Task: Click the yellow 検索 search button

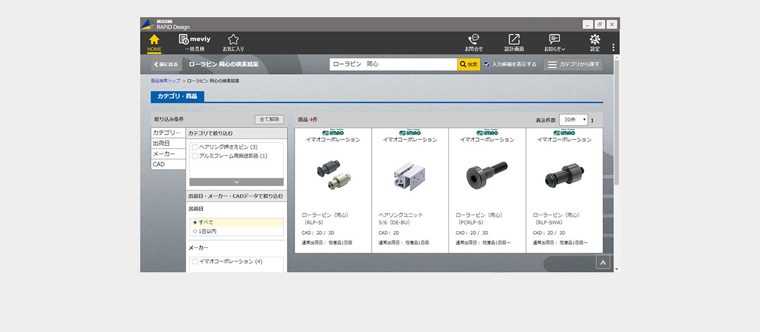Action: [x=468, y=64]
